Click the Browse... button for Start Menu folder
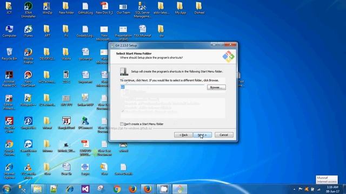 216,87
